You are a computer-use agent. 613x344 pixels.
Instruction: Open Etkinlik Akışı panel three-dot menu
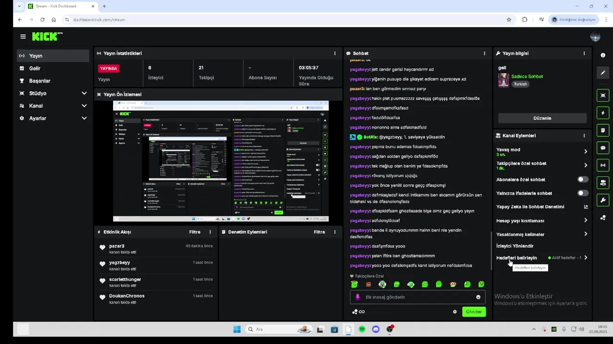click(x=210, y=232)
